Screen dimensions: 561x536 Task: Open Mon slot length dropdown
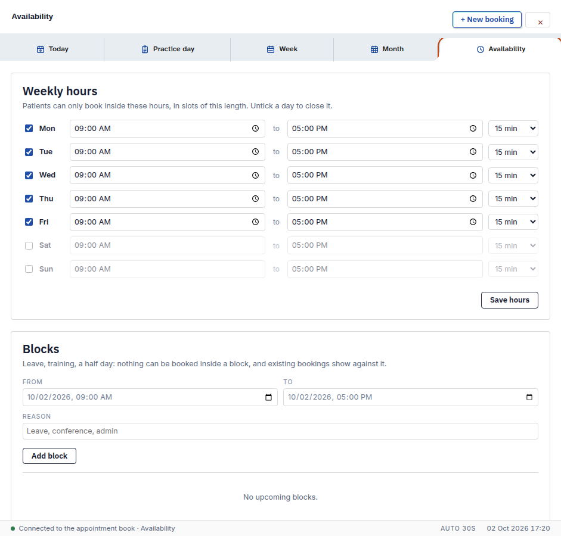click(x=513, y=129)
